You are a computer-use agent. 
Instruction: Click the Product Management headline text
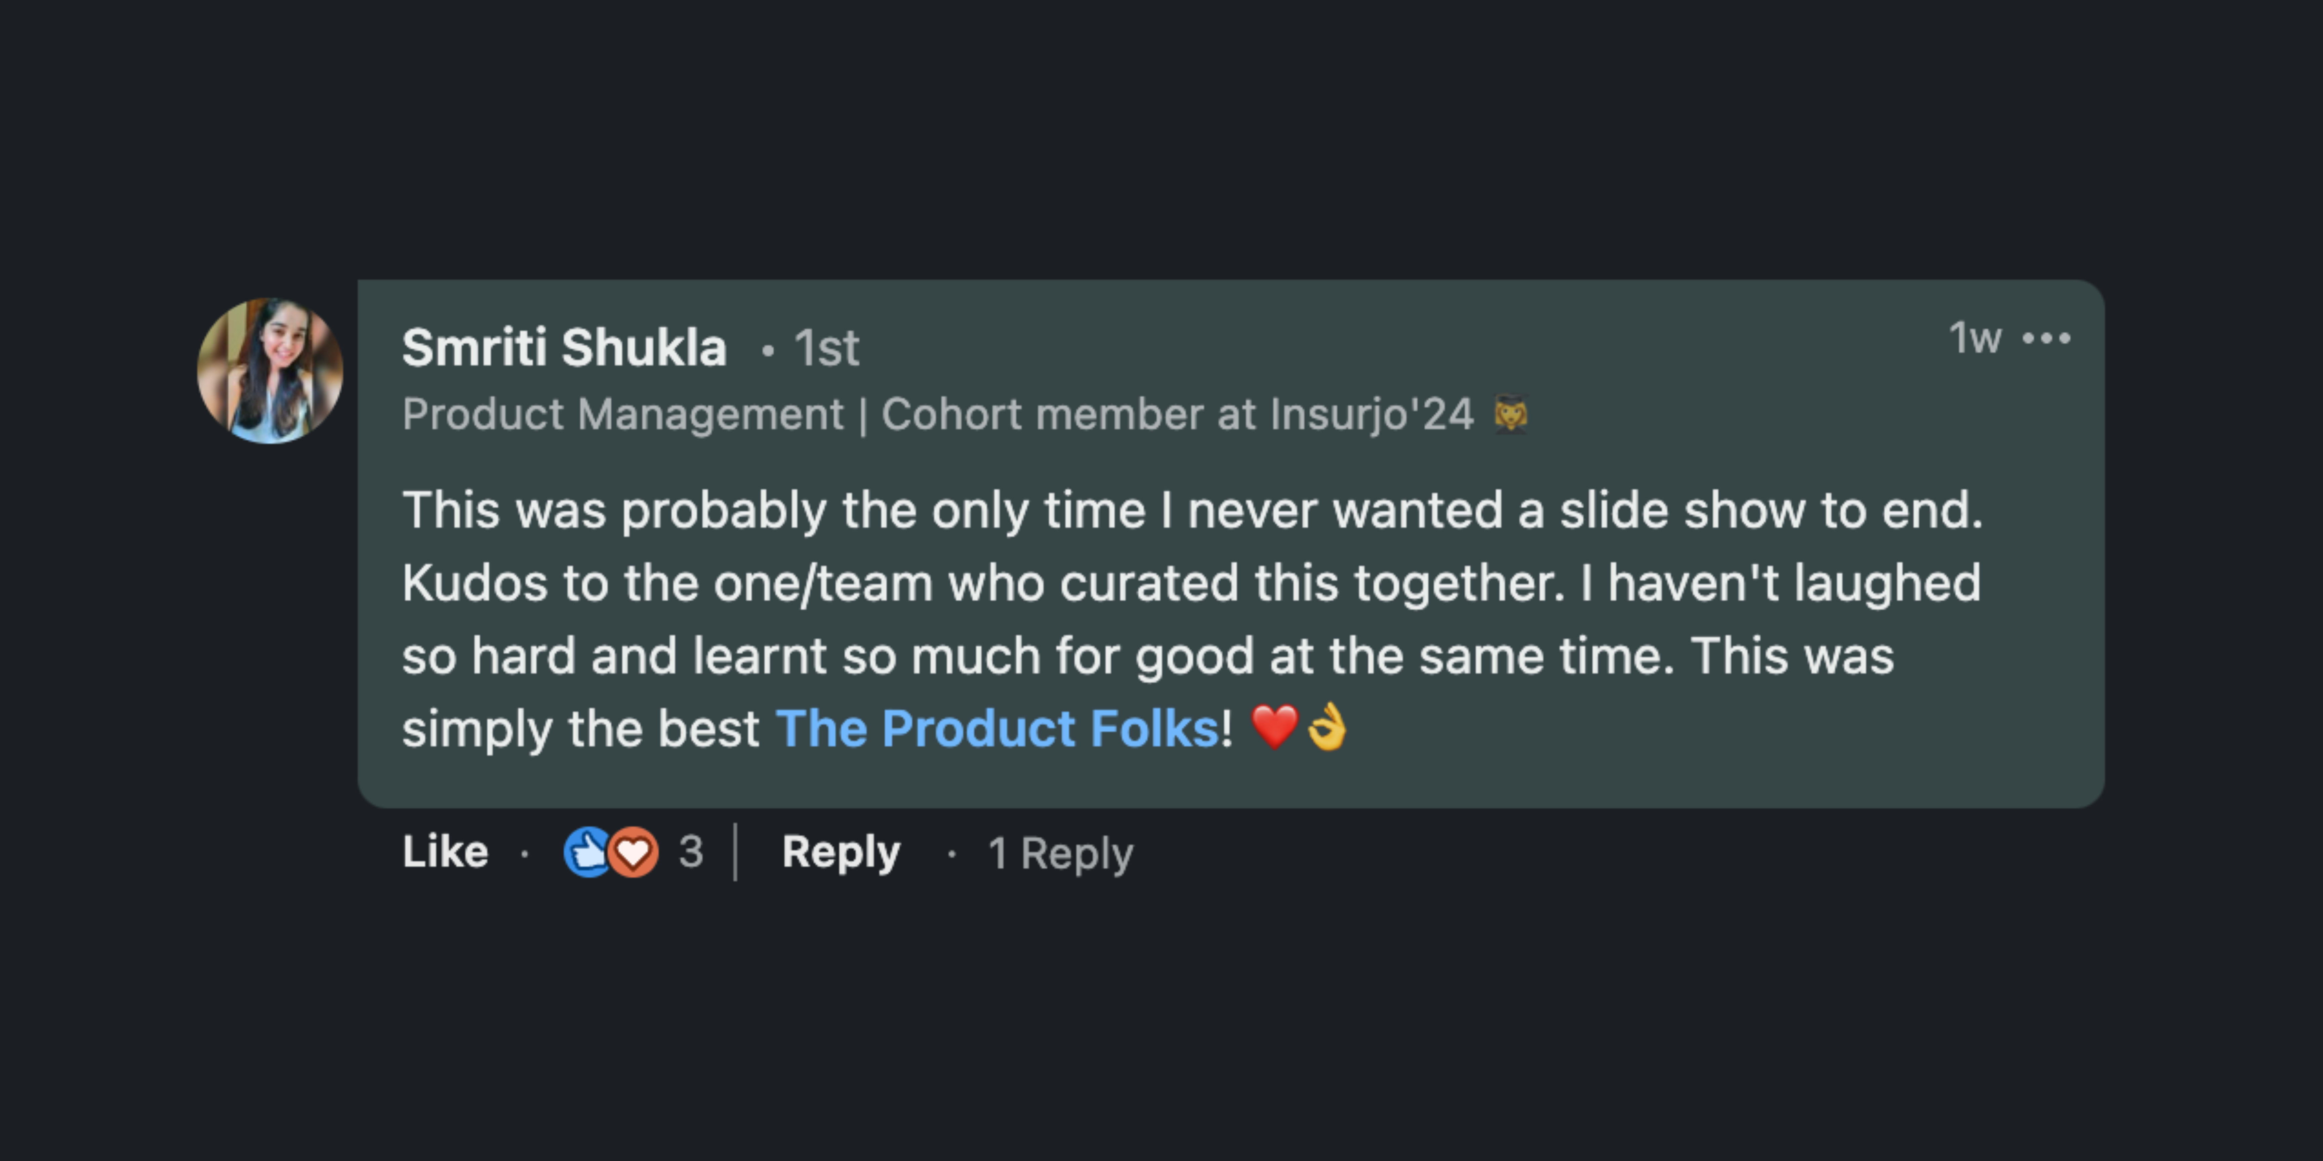click(x=622, y=415)
